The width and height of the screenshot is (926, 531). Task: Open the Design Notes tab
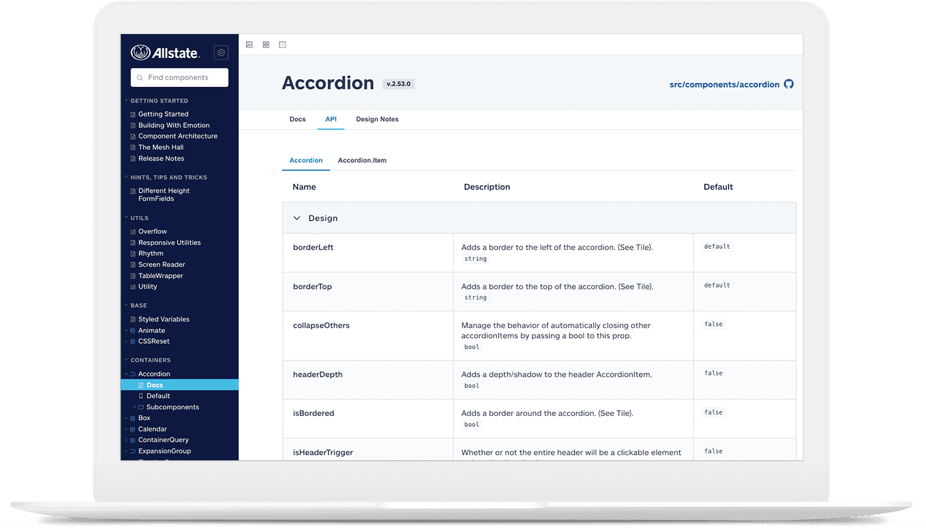[x=377, y=120]
